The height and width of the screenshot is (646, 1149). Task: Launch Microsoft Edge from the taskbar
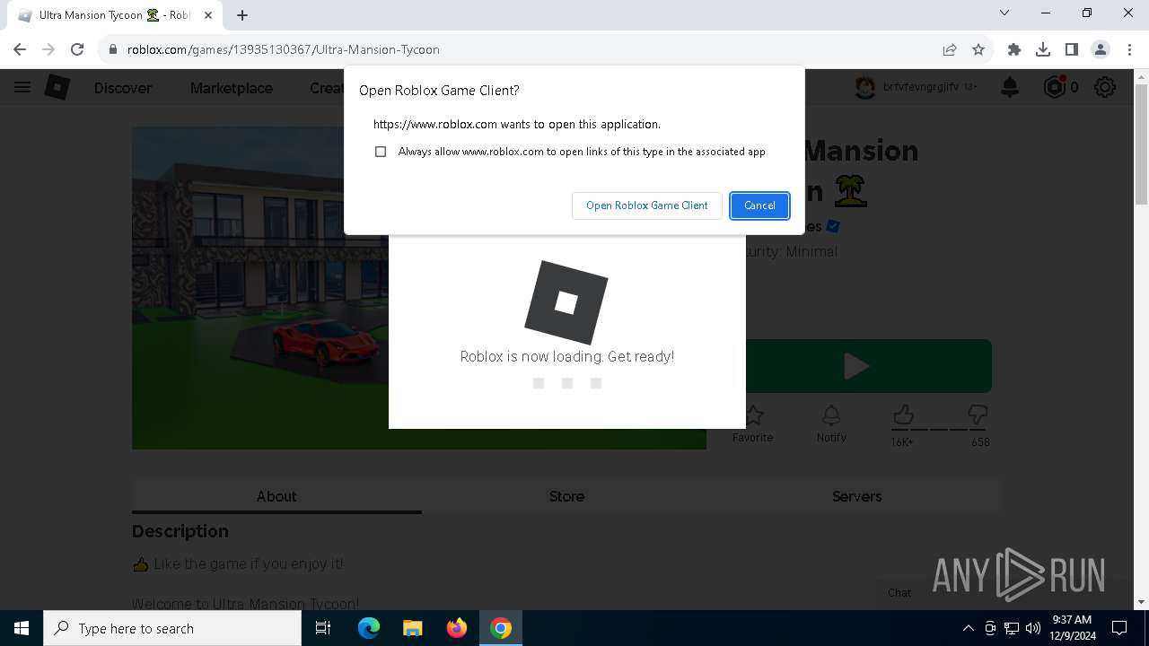tap(369, 628)
